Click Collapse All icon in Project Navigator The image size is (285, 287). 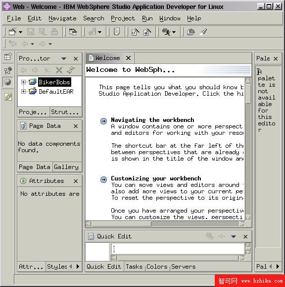point(59,70)
